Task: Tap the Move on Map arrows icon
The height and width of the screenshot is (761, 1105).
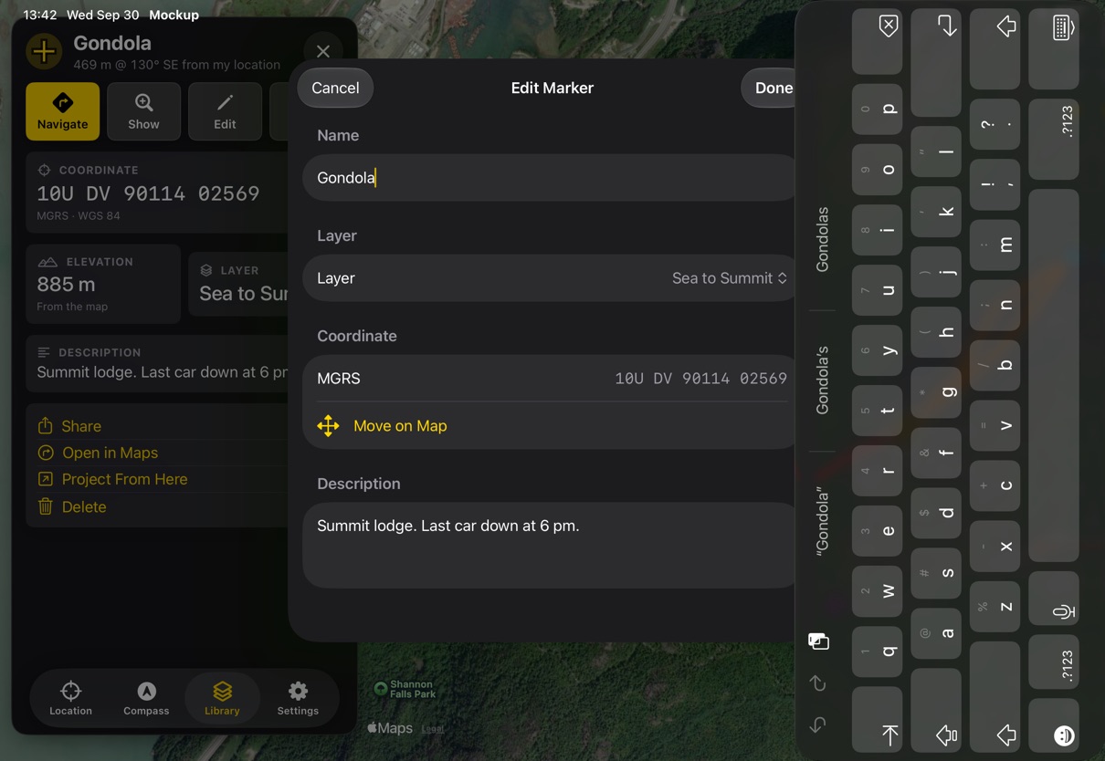Action: click(328, 425)
